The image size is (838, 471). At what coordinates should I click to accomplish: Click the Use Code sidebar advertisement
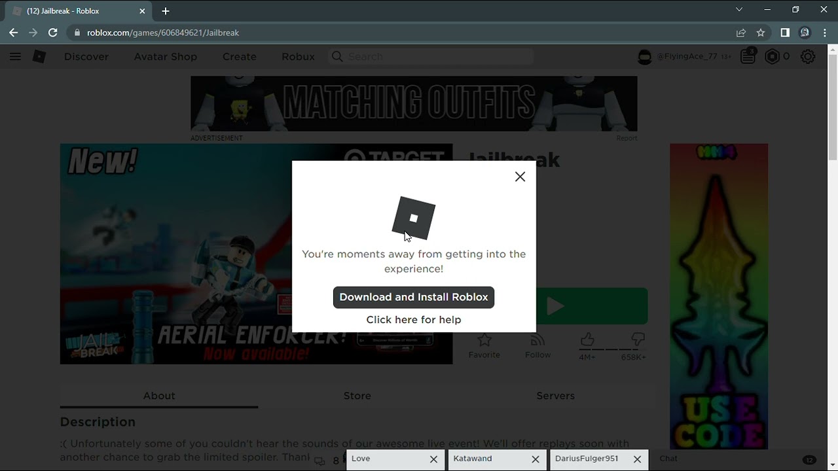[719, 296]
